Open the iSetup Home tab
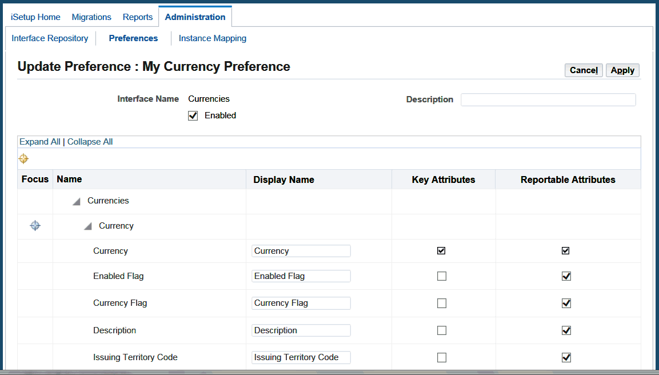The image size is (659, 375). click(36, 17)
